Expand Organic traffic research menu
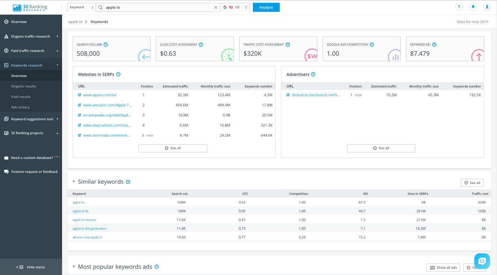 click(31, 36)
